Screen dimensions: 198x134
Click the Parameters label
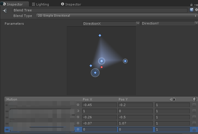(x=14, y=24)
